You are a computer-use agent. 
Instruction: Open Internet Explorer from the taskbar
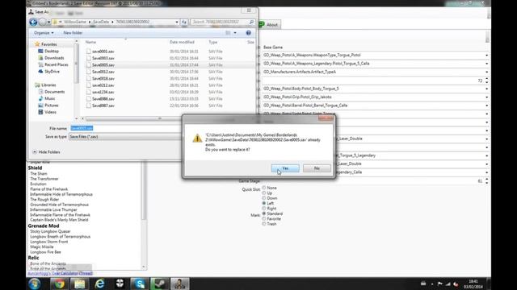tap(99, 284)
